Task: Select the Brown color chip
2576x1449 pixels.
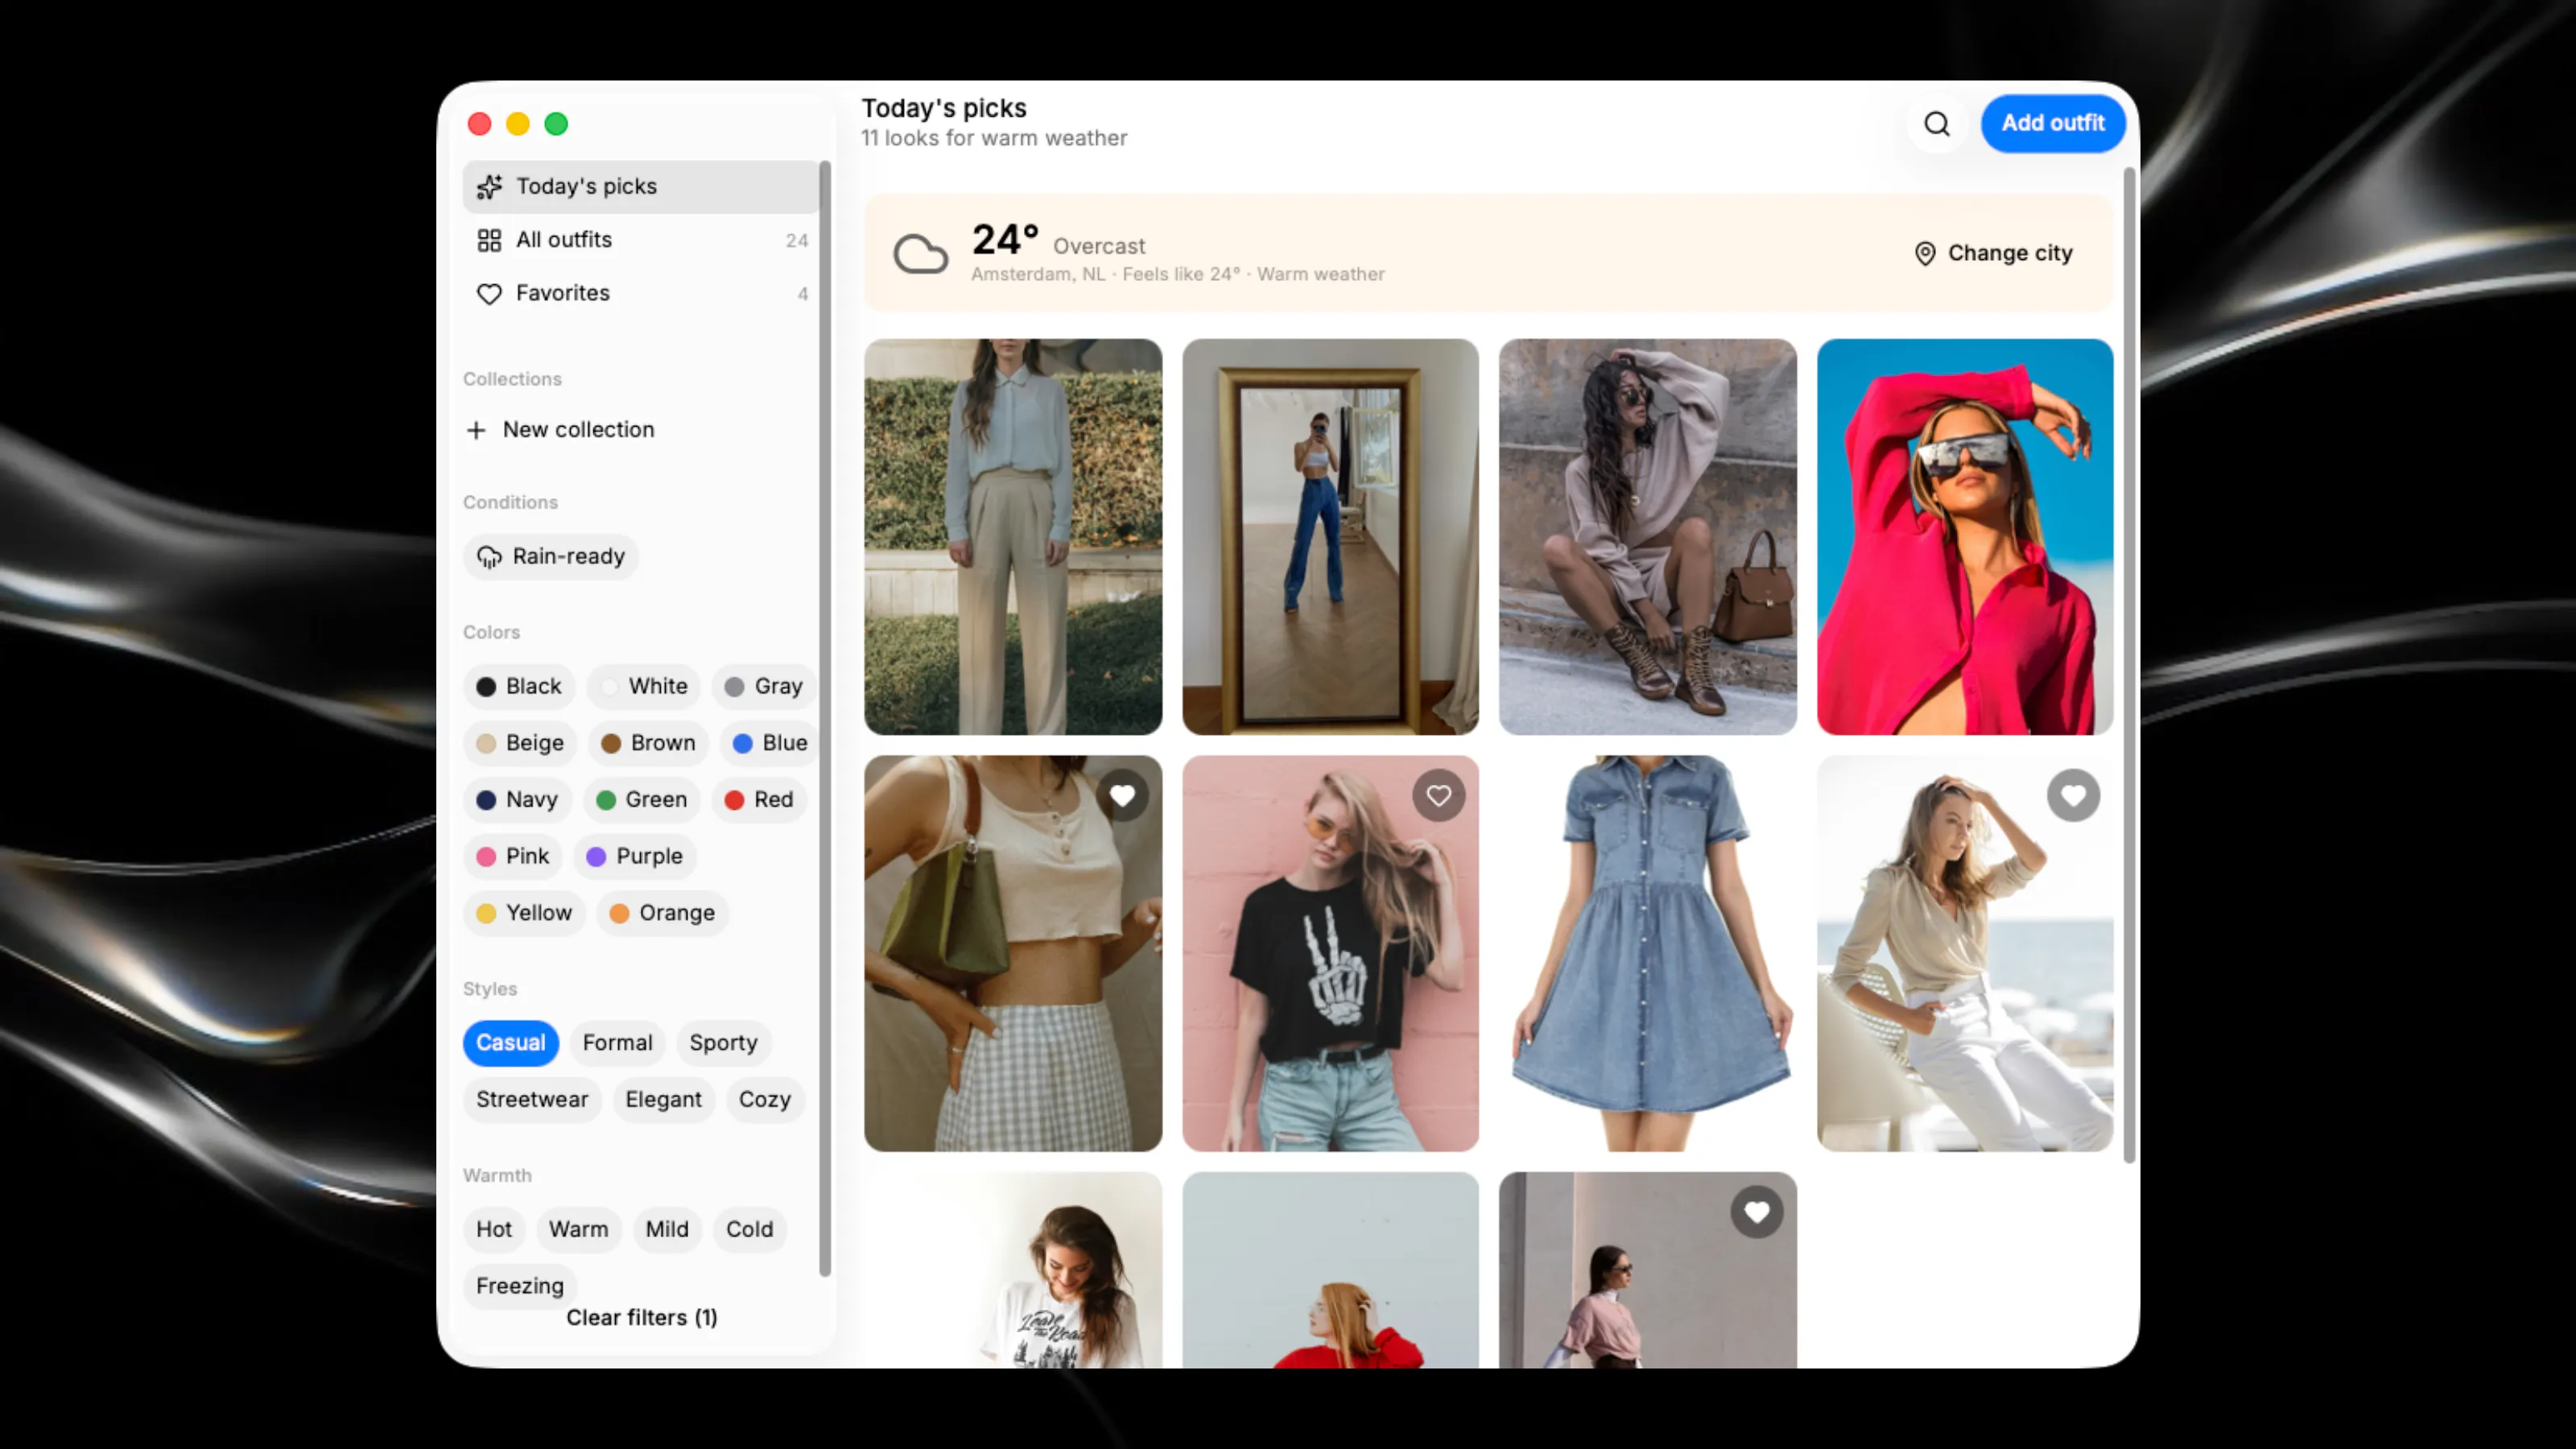Action: pyautogui.click(x=648, y=744)
